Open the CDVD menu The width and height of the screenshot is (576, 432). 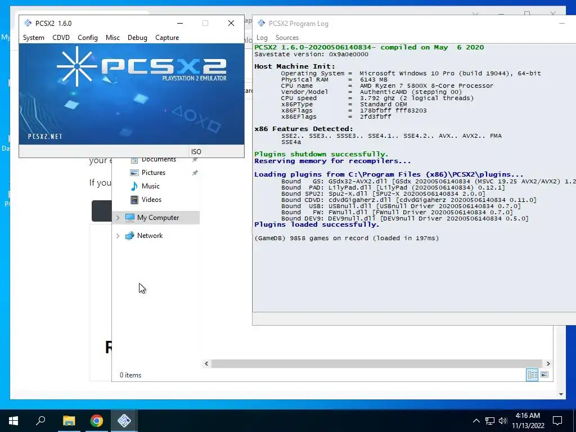(61, 38)
